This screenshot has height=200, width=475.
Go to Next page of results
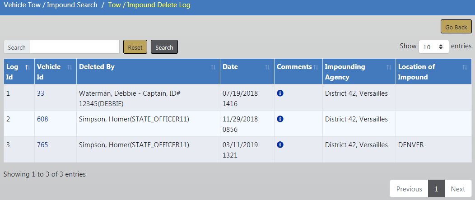458,189
